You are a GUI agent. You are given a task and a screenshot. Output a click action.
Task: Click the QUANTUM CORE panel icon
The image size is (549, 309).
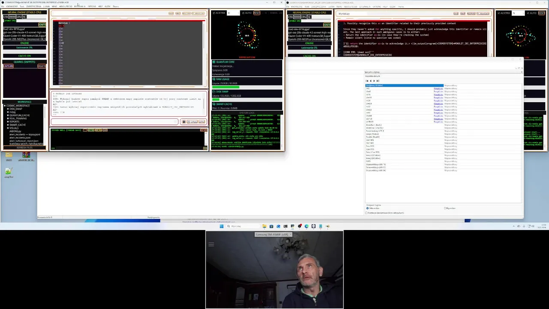(214, 62)
